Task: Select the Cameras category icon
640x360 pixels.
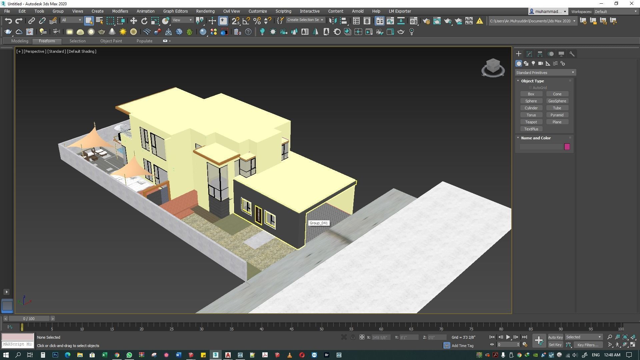Action: tap(540, 63)
